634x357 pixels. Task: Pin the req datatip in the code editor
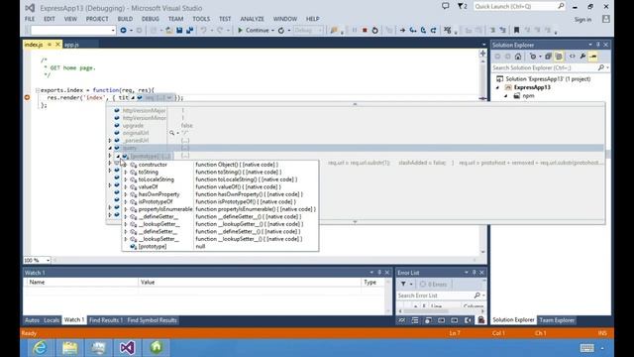coord(169,97)
